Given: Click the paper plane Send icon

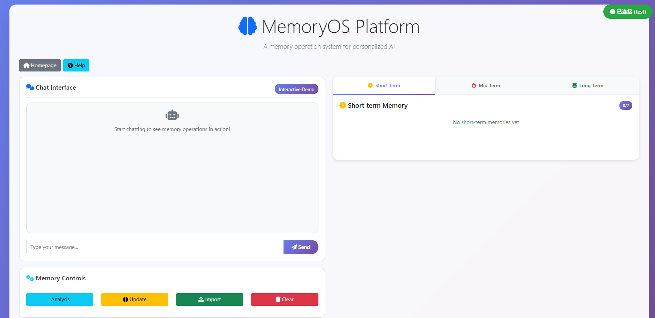Looking at the screenshot, I should click(294, 247).
